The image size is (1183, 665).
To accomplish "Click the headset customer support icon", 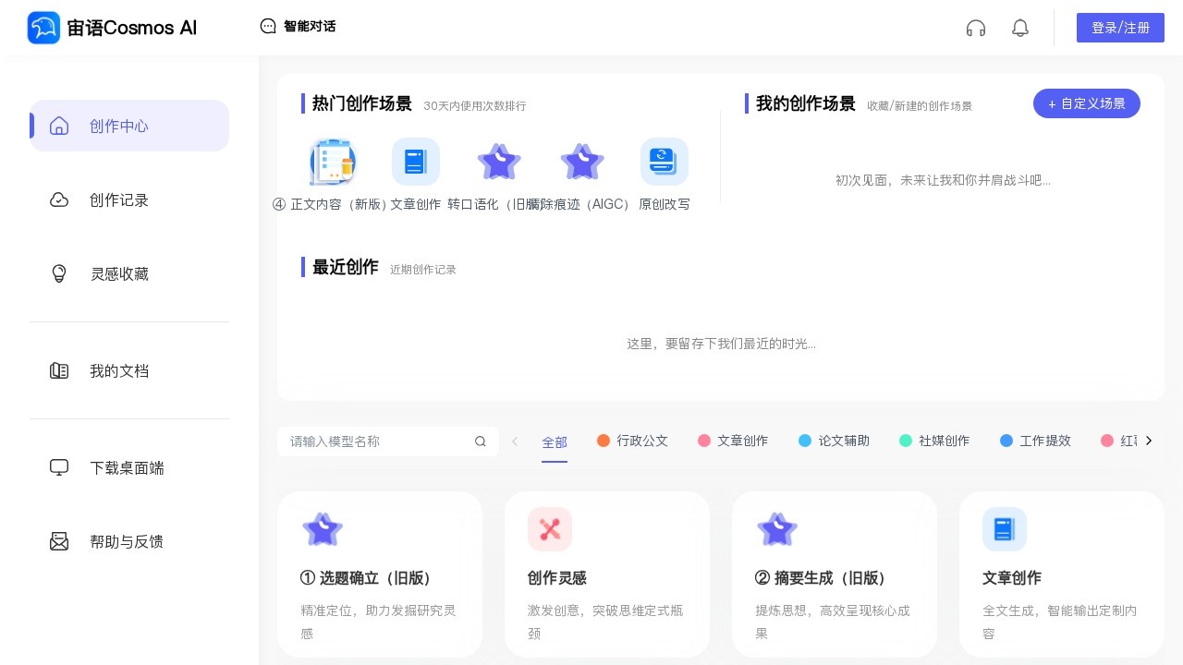I will [x=976, y=28].
